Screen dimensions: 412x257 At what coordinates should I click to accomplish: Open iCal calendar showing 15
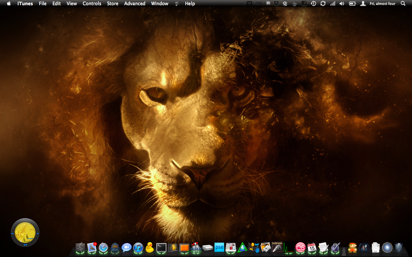click(312, 247)
